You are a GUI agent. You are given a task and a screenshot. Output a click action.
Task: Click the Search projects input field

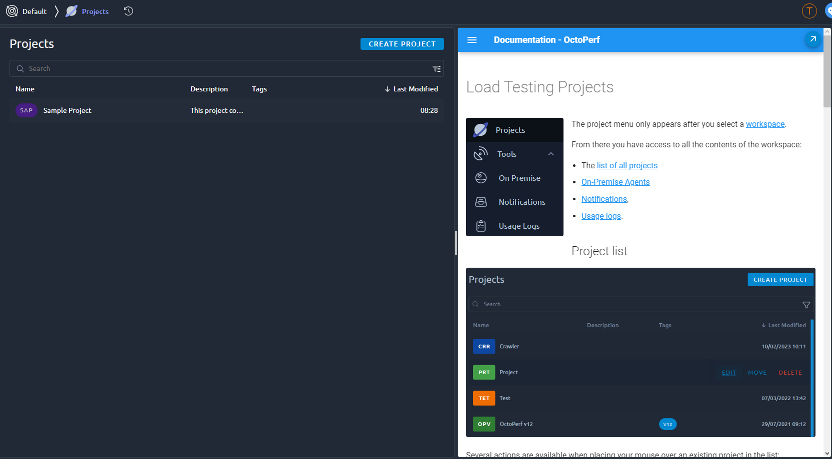[x=226, y=68]
